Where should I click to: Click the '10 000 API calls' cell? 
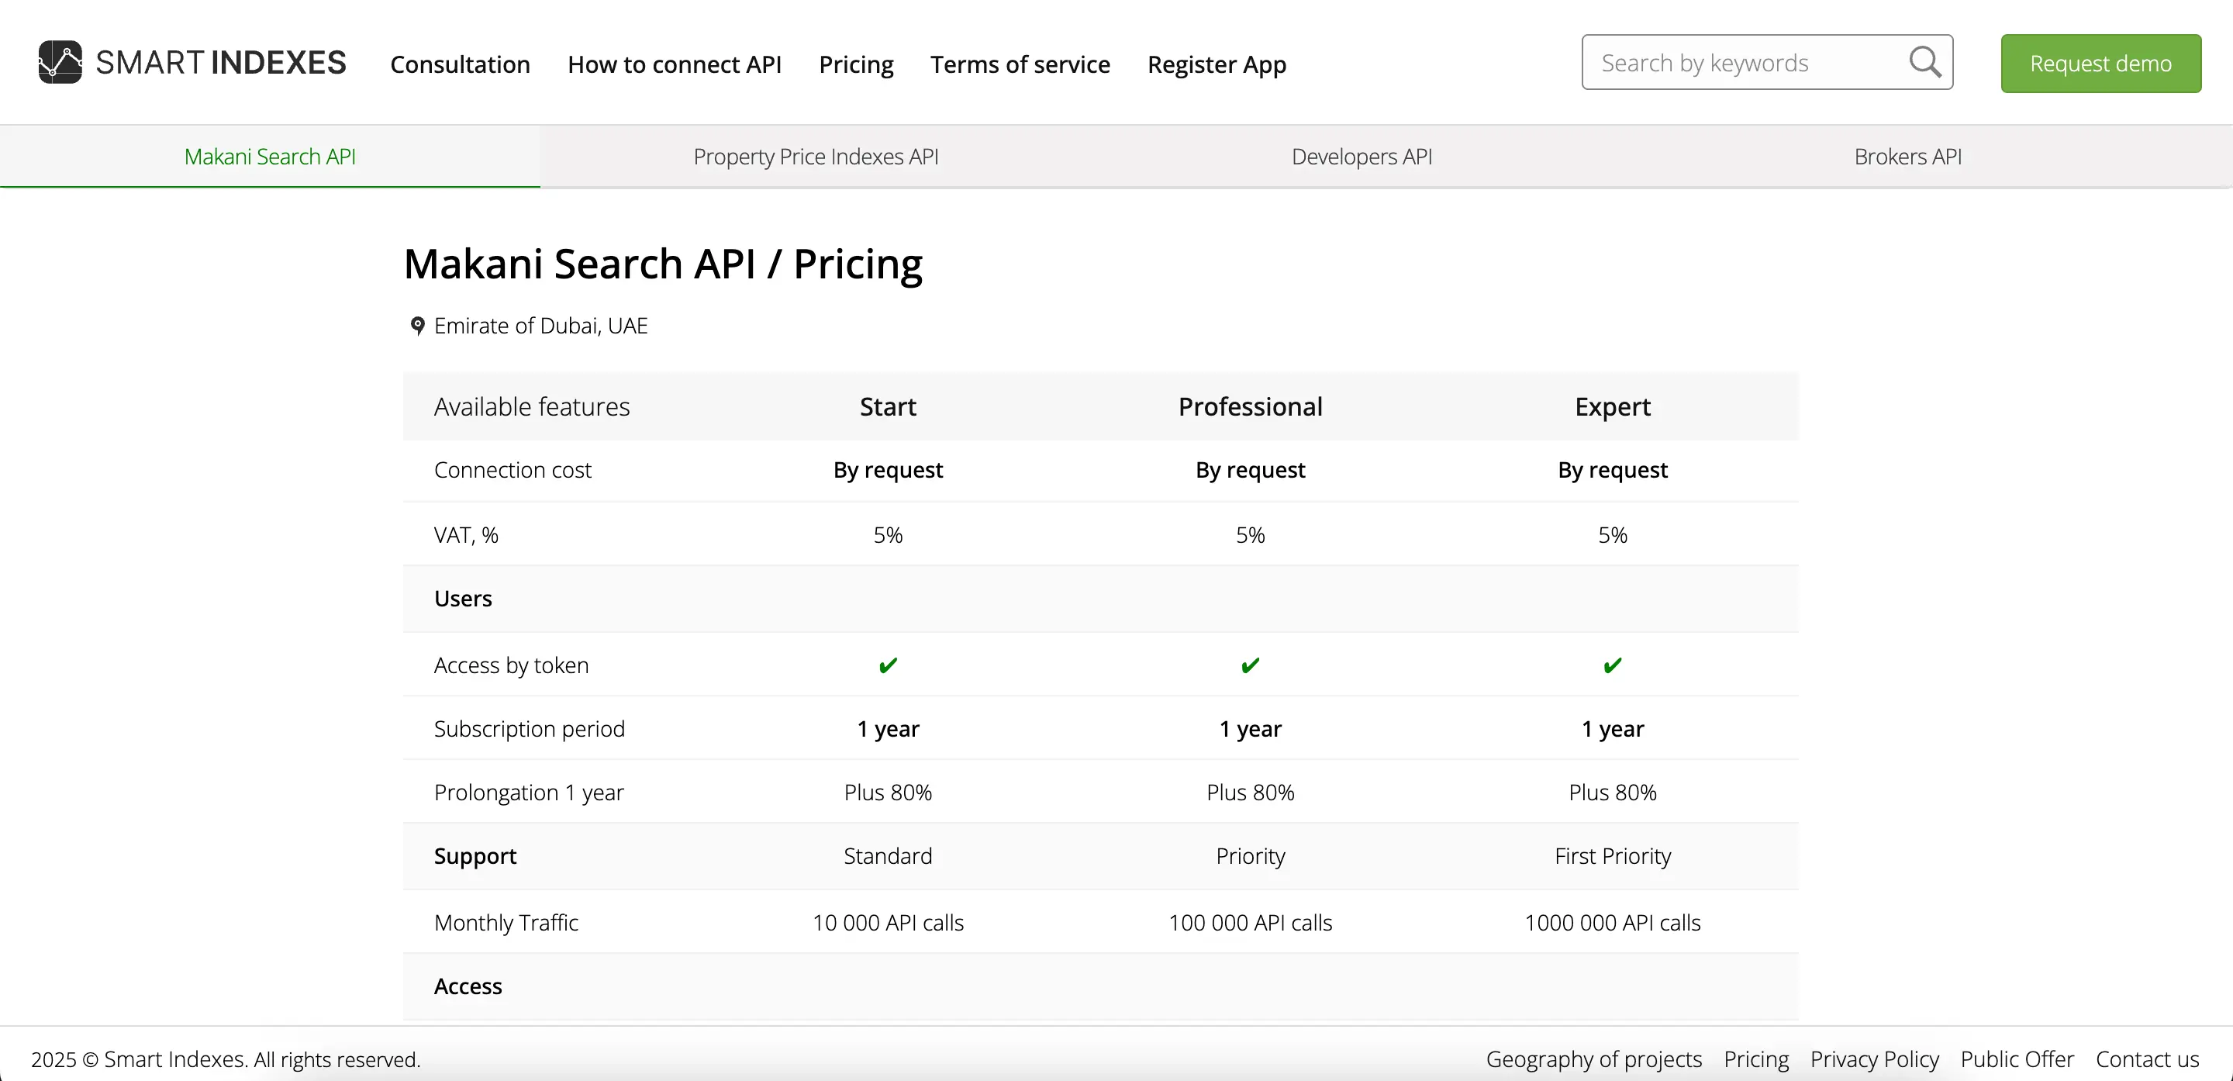(888, 922)
